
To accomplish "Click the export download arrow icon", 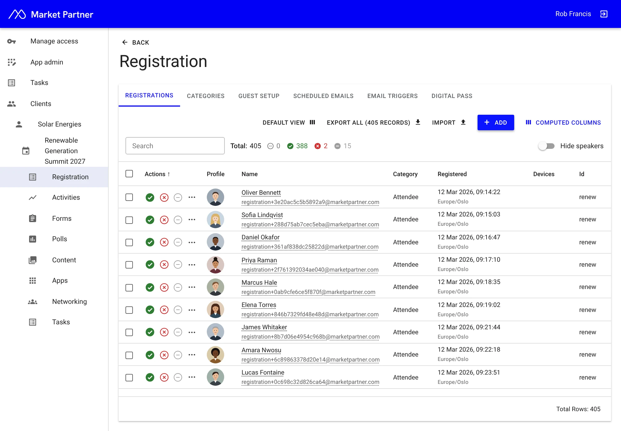I will (x=418, y=122).
